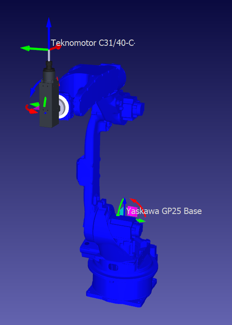
Task: Select the magenta square plane handle behind Yaskawa label
Action: pos(132,211)
